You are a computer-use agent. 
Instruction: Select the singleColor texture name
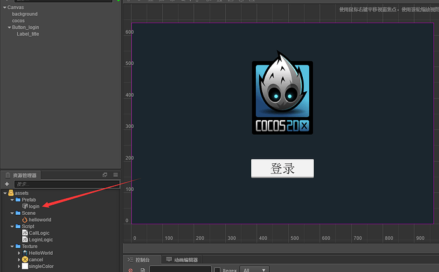coord(41,266)
